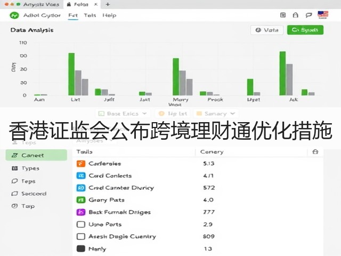This screenshot has width=341, height=256.
Task: Click the Trails column header
Action: pos(84,151)
